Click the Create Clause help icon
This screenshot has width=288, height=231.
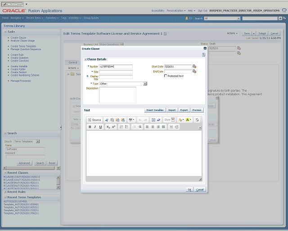tap(203, 55)
